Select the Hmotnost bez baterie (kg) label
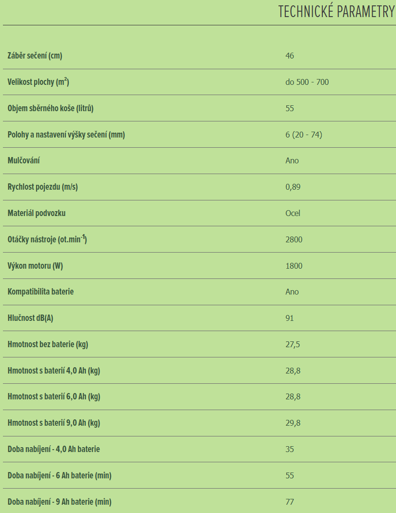Image resolution: width=396 pixels, height=513 pixels. tap(48, 344)
